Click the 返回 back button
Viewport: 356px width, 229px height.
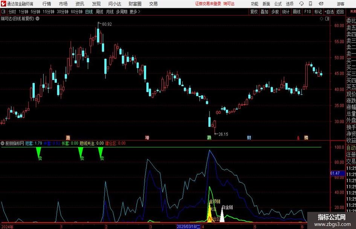(x=340, y=12)
